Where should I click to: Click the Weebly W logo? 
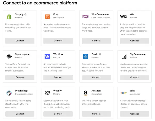point(47,93)
